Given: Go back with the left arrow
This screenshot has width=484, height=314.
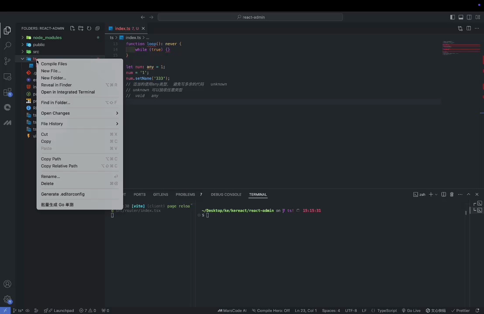Looking at the screenshot, I should pyautogui.click(x=142, y=17).
